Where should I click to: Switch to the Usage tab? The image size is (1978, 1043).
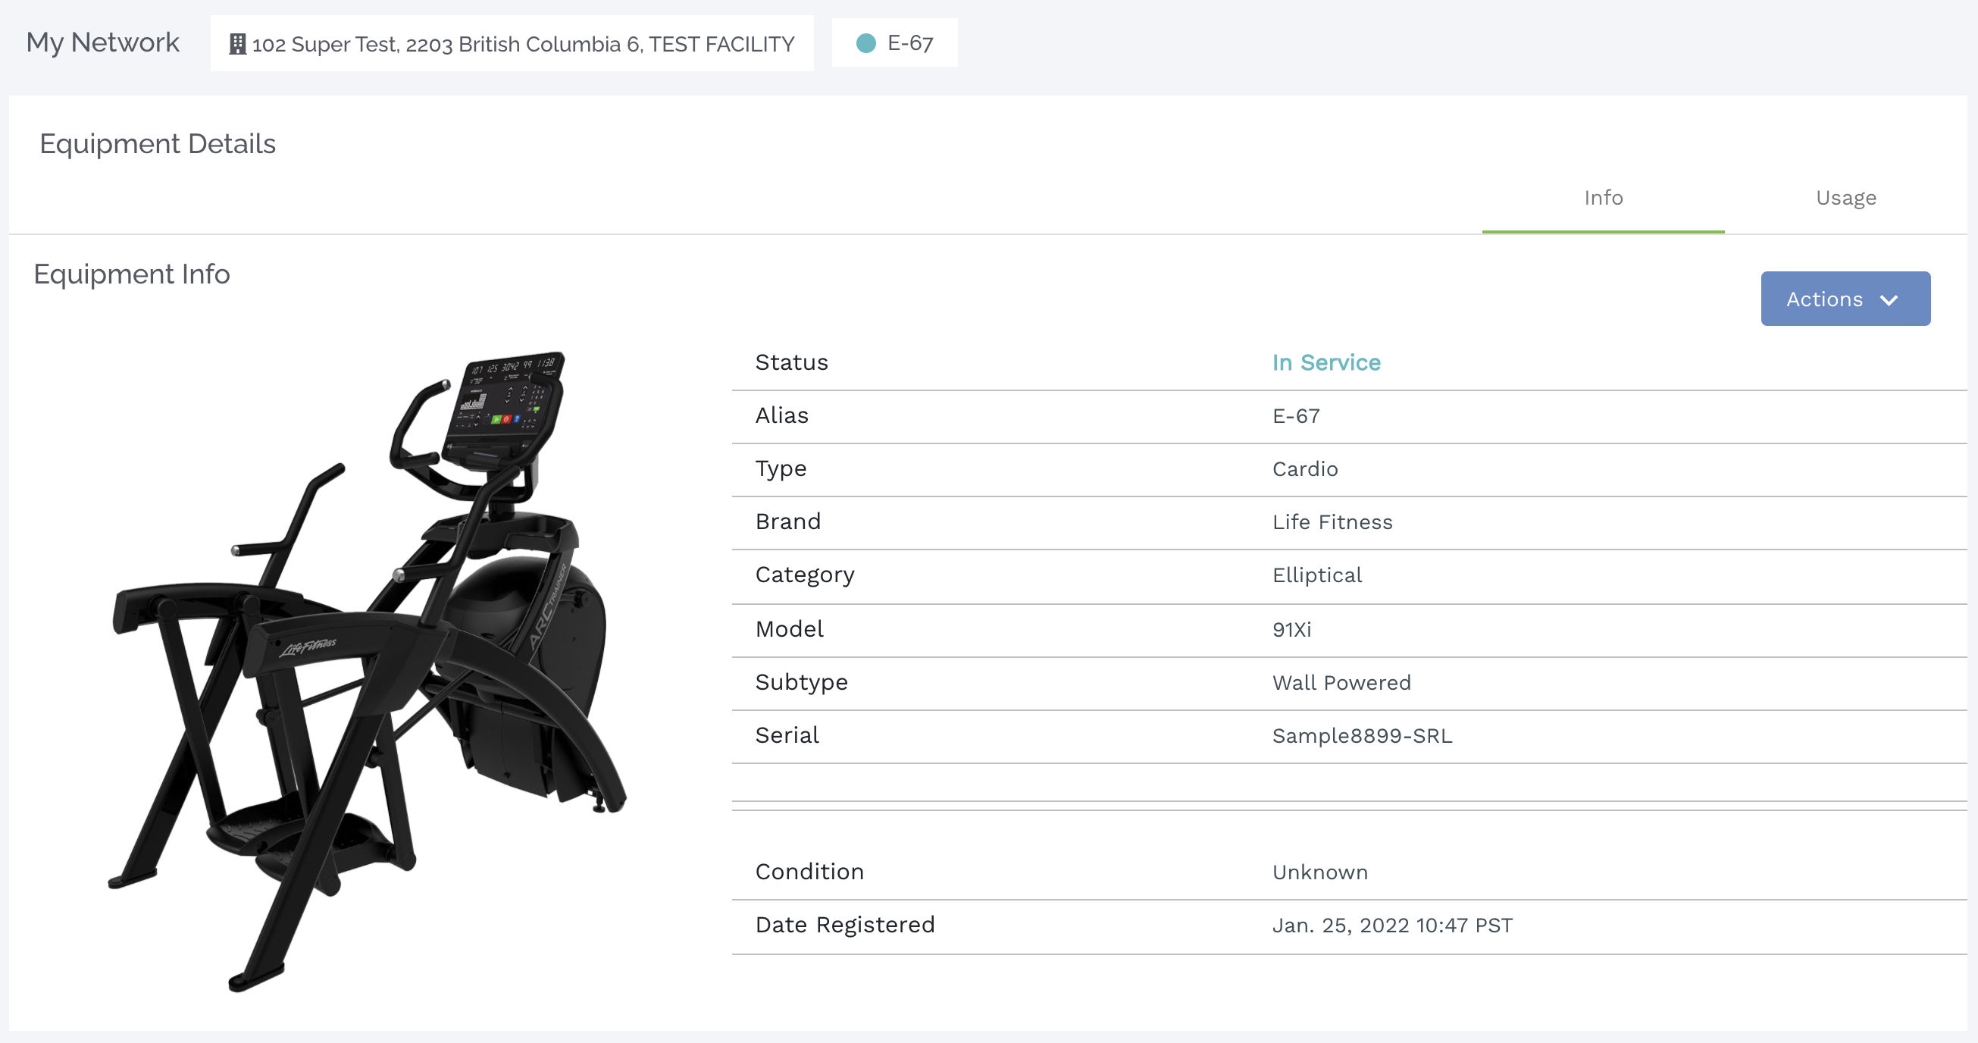click(x=1845, y=198)
